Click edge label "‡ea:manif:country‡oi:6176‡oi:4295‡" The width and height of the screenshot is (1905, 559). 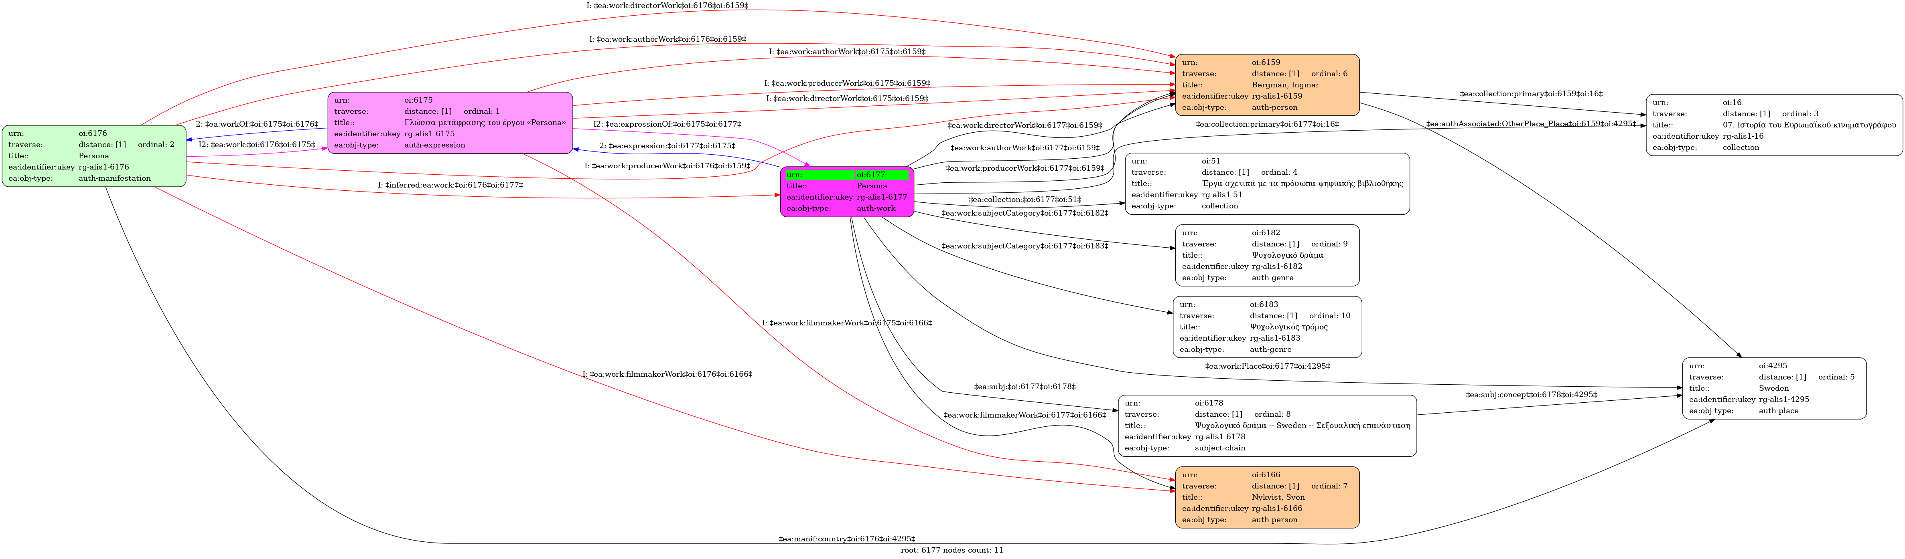tap(847, 539)
